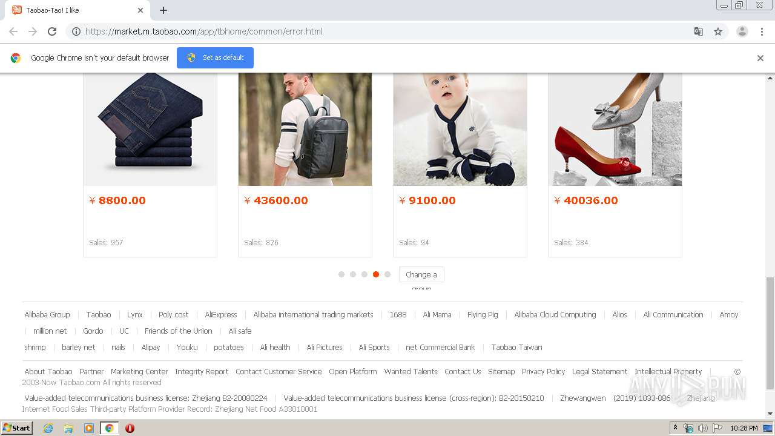Screen dimensions: 775x436
Task: Open the backpack product image
Action: coord(305,129)
